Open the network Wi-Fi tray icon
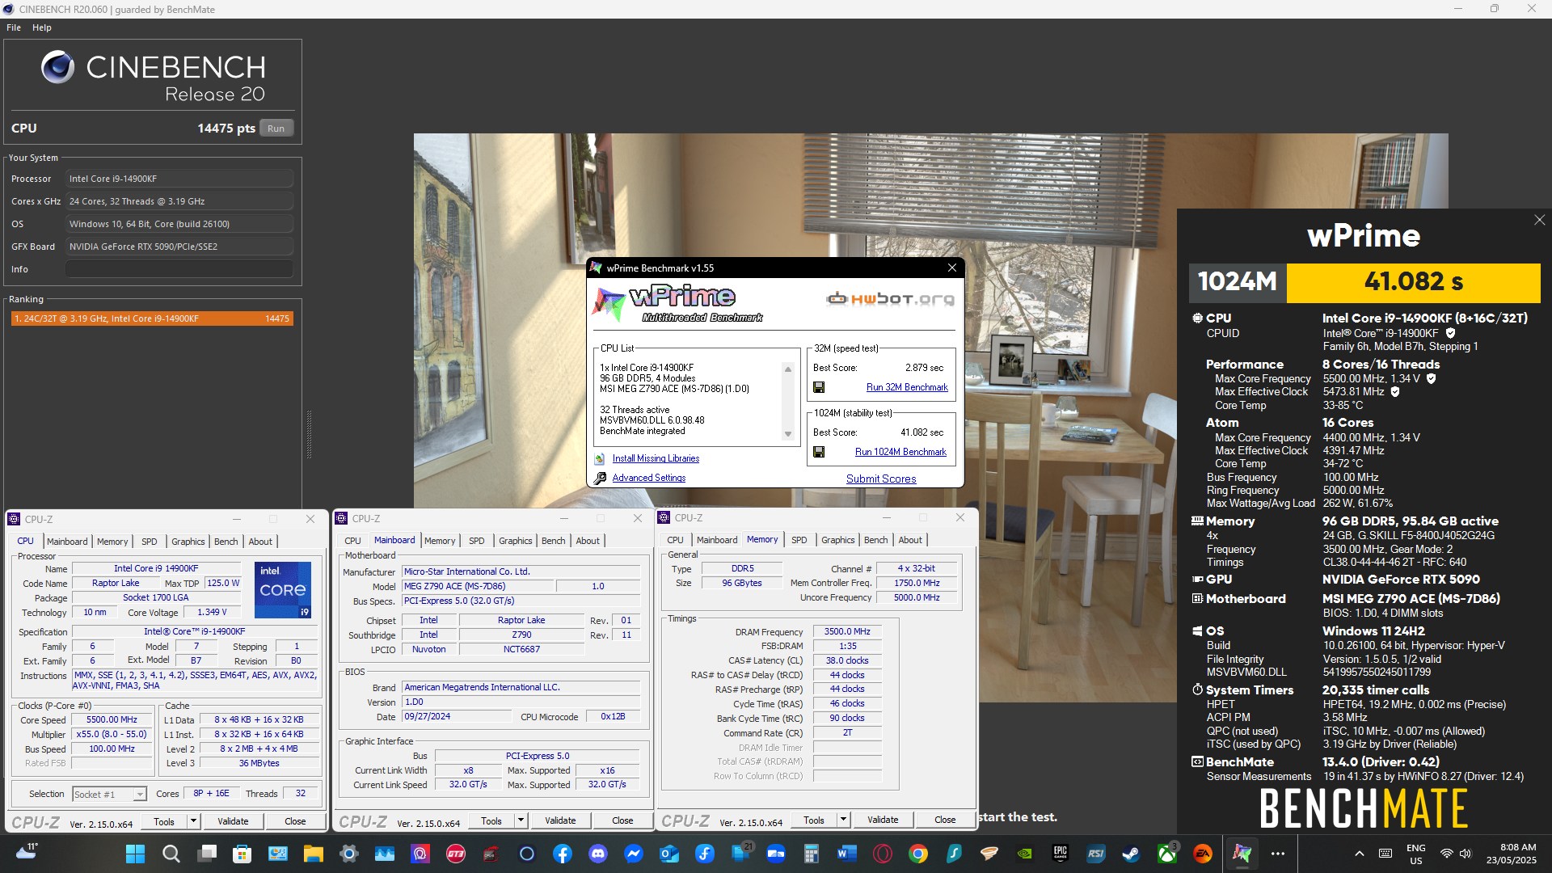This screenshot has width=1552, height=873. tap(1447, 854)
